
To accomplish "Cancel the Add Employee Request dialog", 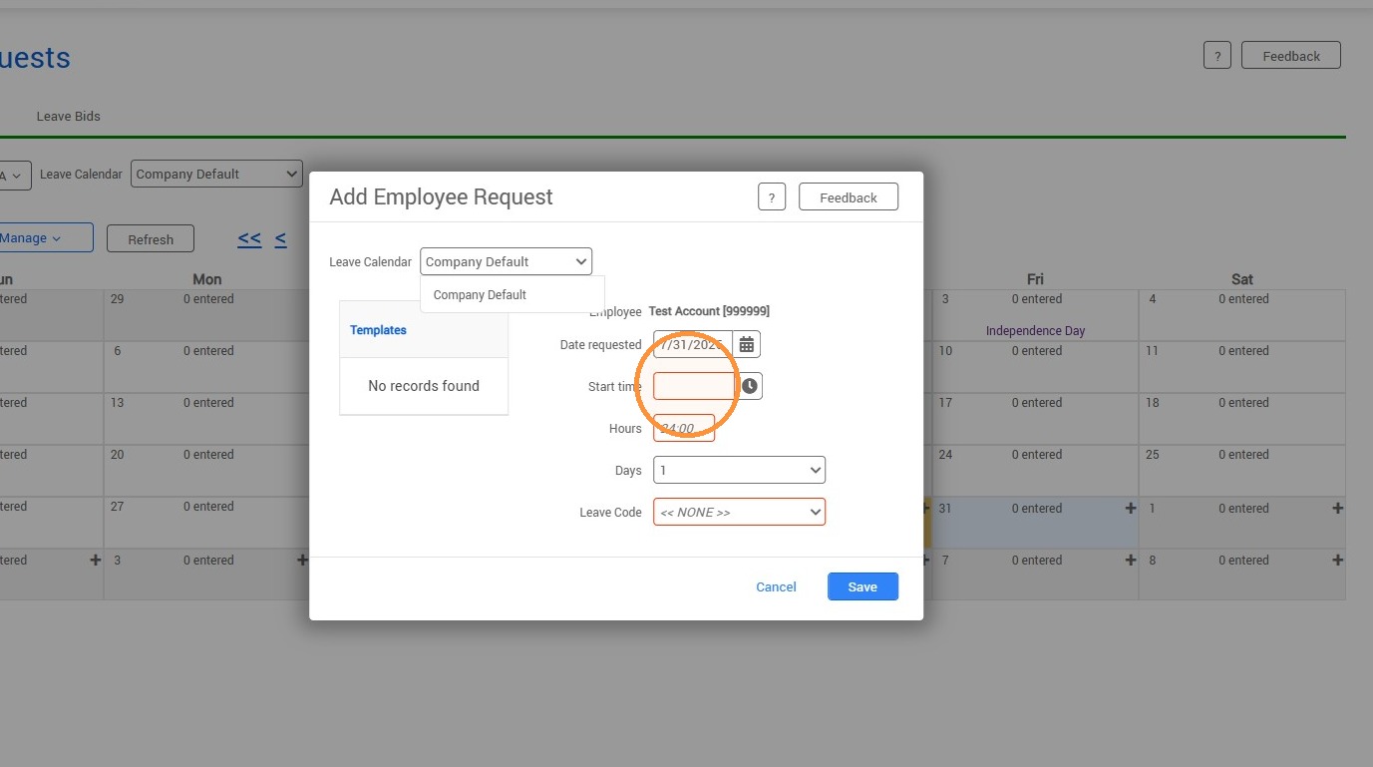I will click(776, 586).
